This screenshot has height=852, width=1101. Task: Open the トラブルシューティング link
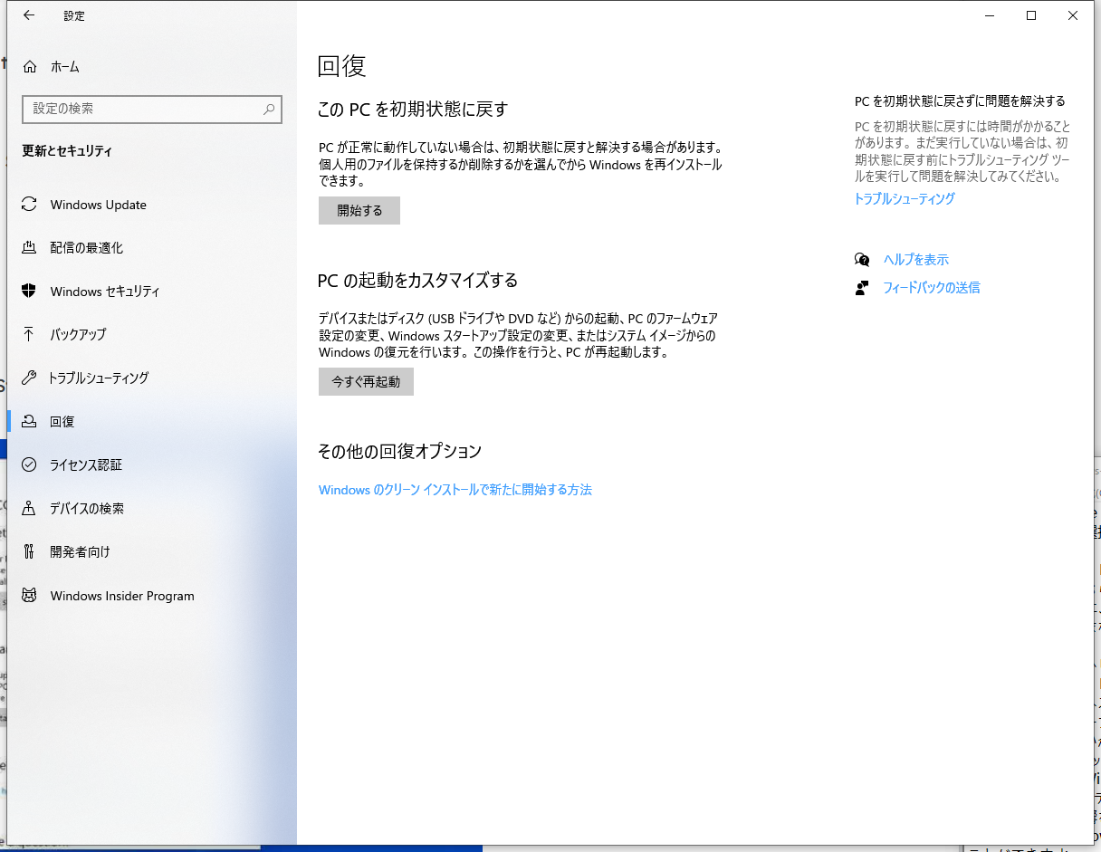pyautogui.click(x=904, y=198)
